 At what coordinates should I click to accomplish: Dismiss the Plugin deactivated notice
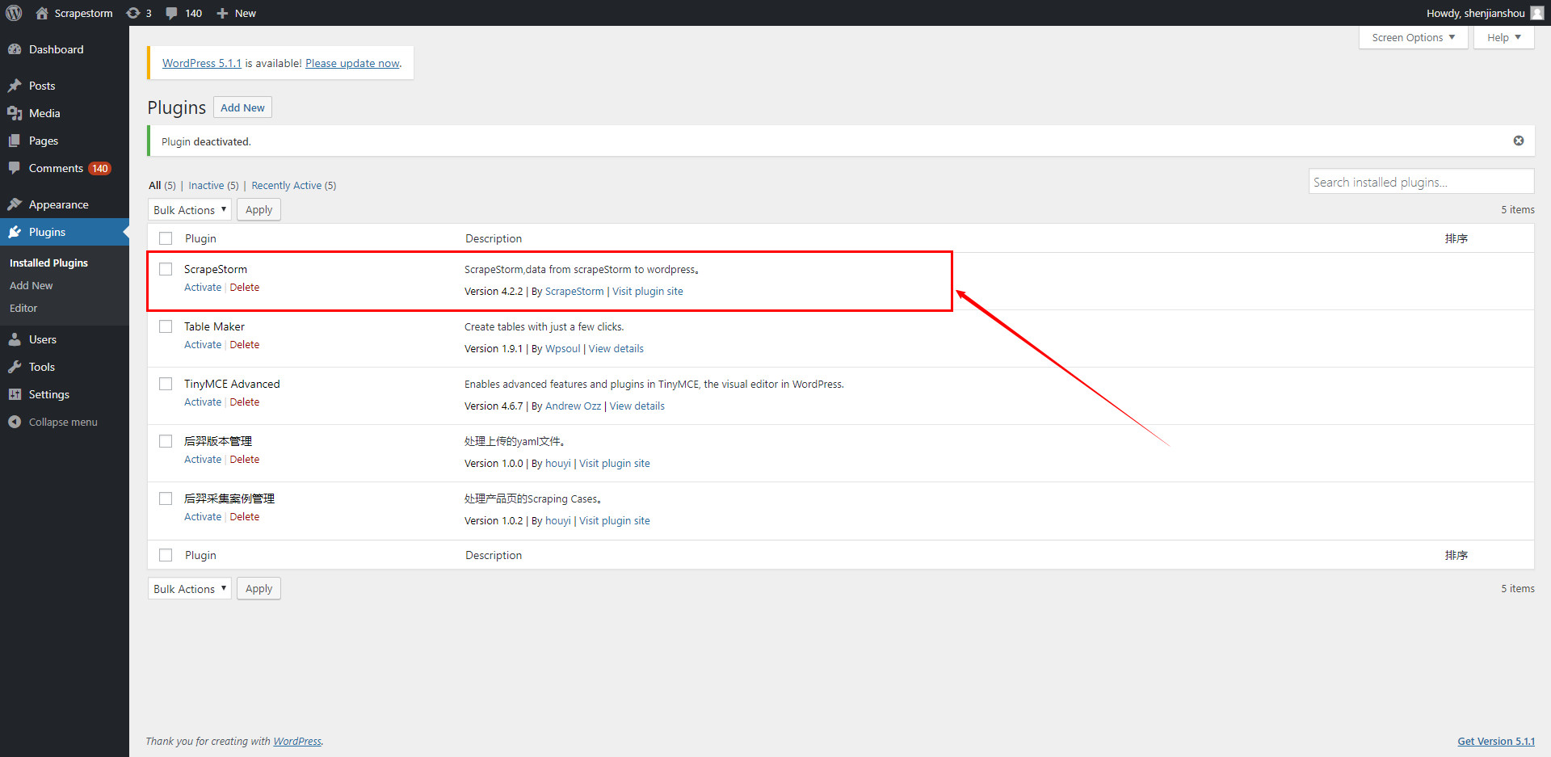click(x=1519, y=141)
